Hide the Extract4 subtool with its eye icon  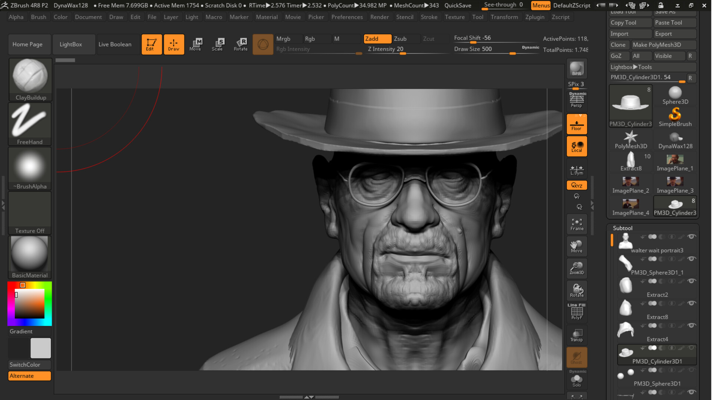tap(692, 325)
